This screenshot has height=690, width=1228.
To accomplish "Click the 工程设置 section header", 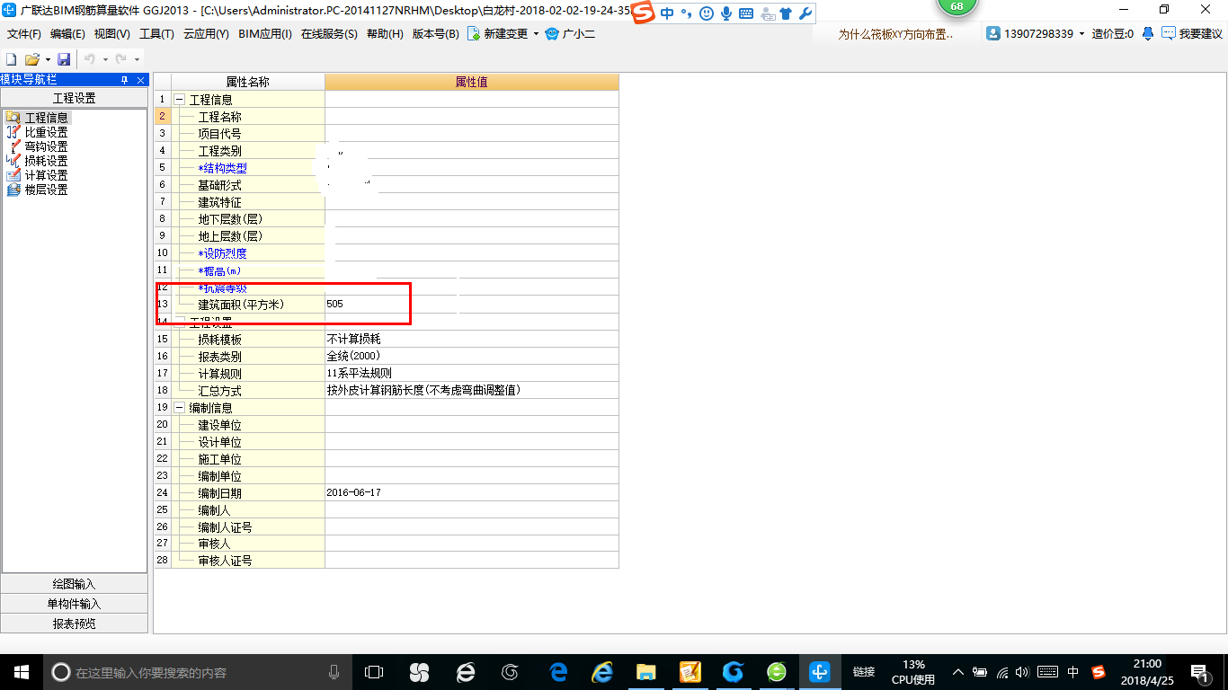I will coord(74,98).
